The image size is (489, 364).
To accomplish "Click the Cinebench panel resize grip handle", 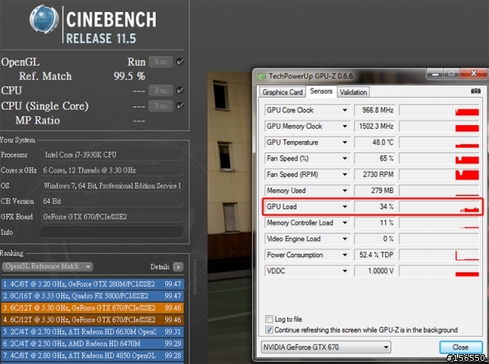I will pos(196,276).
